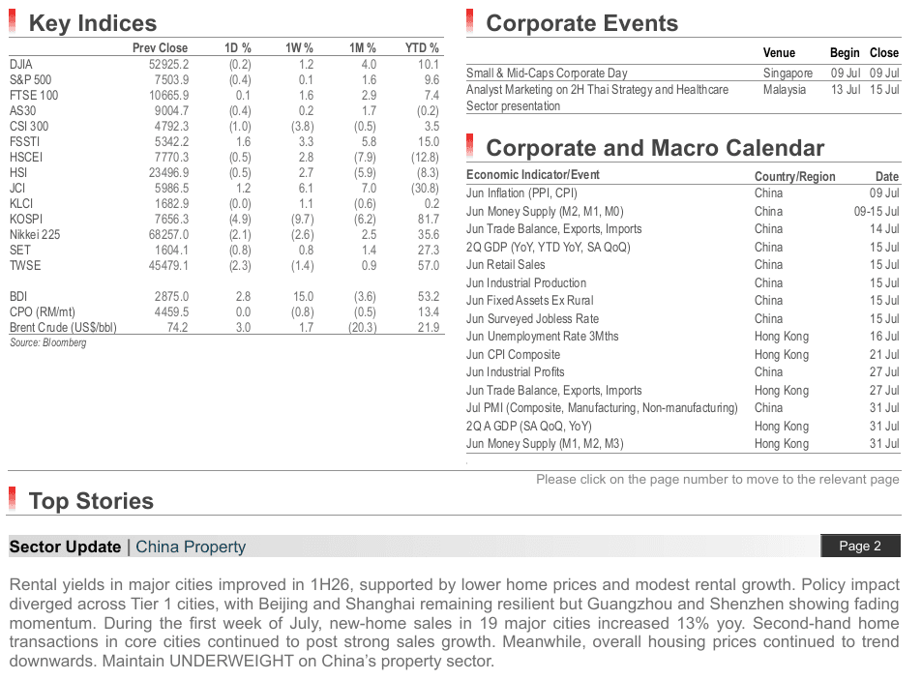Click the Source: Bloomberg note
The width and height of the screenshot is (922, 680).
click(x=48, y=342)
